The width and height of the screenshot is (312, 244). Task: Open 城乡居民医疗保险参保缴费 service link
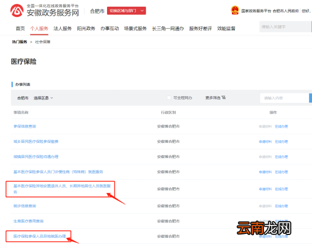(x=36, y=142)
